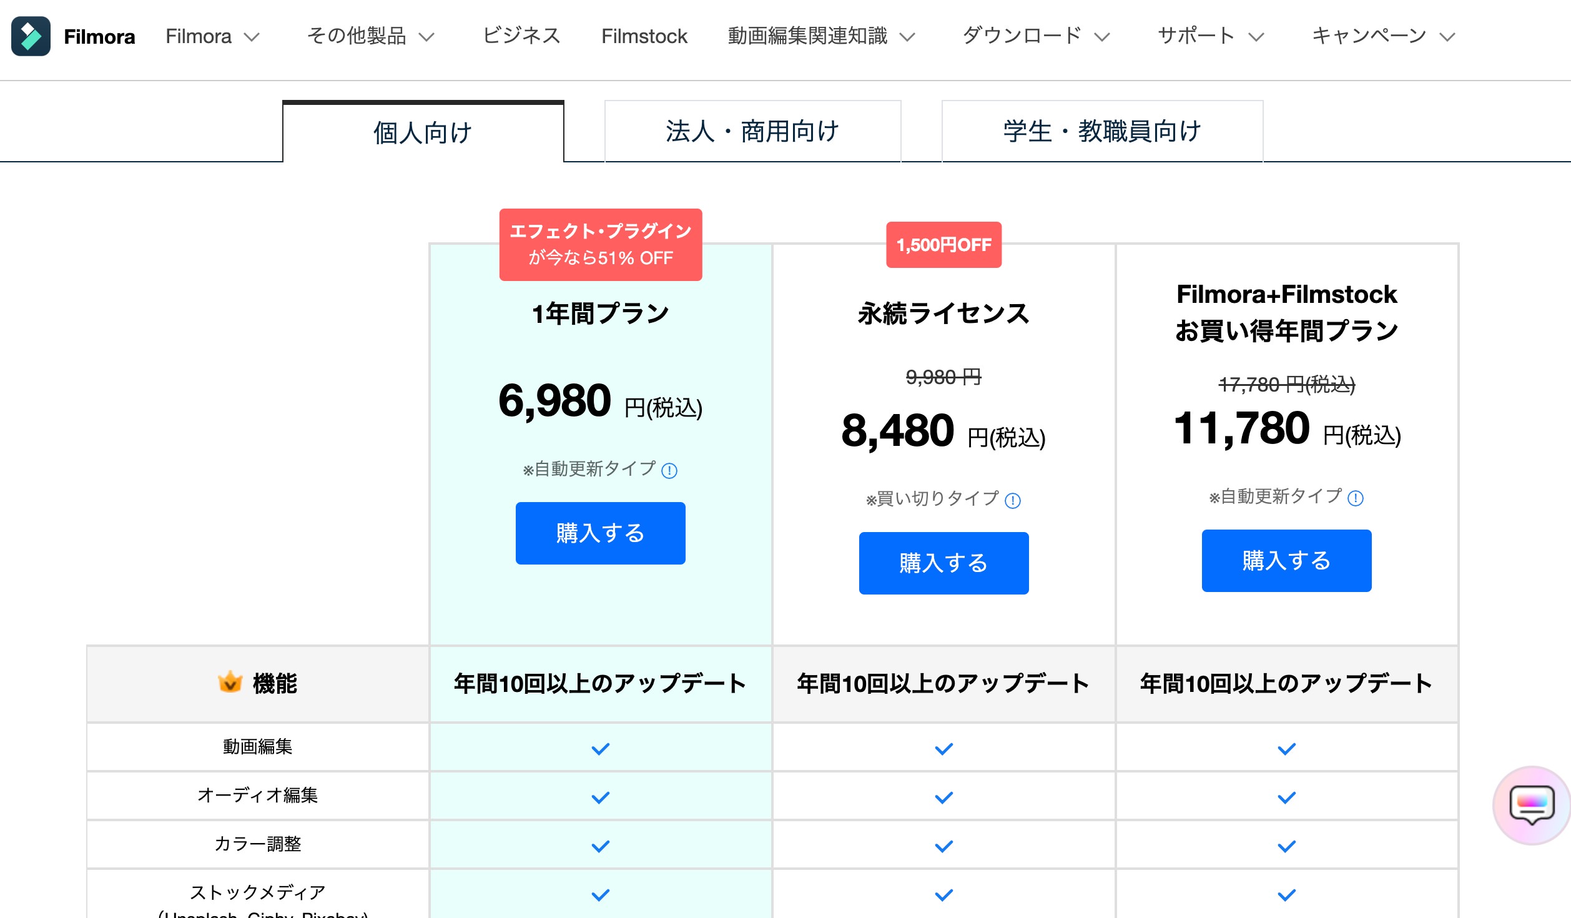Screen dimensions: 1571x918
Task: Expand the その他製品 dropdown menu
Action: [x=370, y=36]
